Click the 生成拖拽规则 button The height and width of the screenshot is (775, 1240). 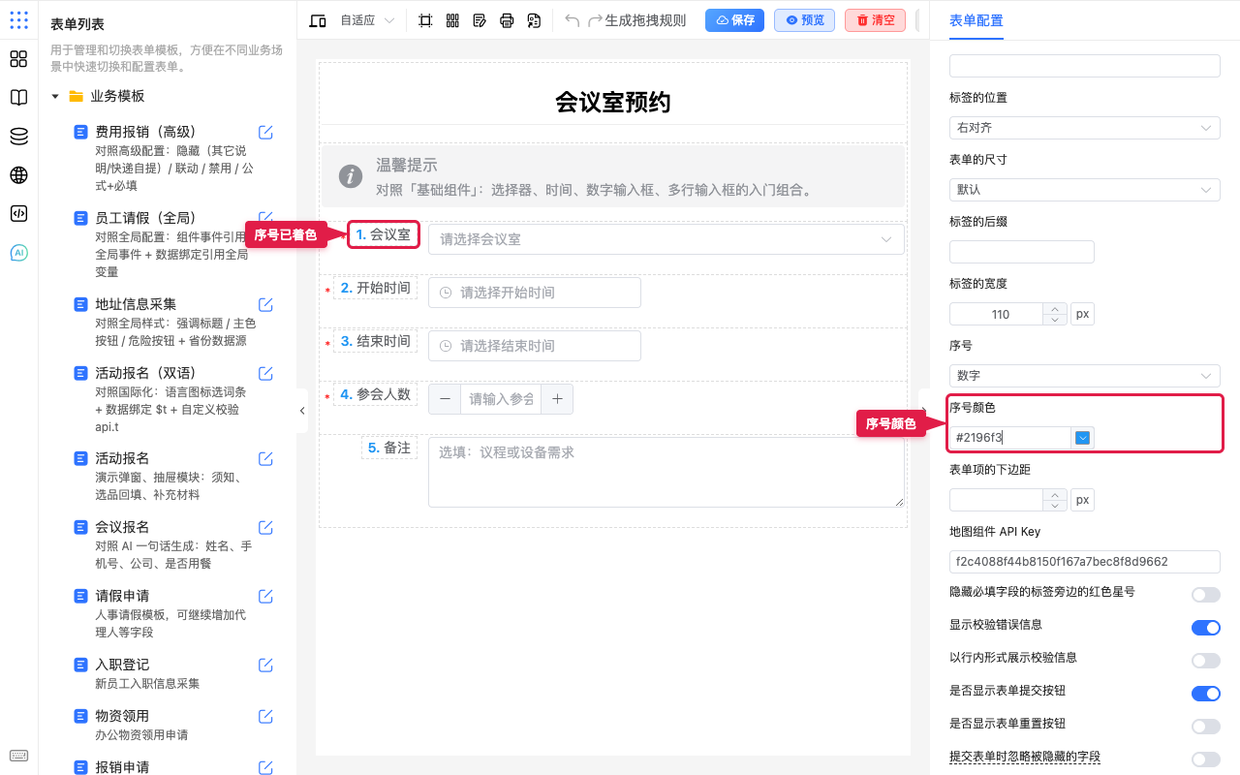pyautogui.click(x=645, y=20)
